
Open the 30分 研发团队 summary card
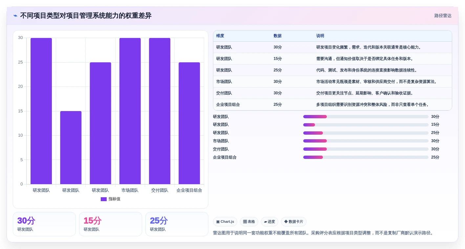[44, 224]
